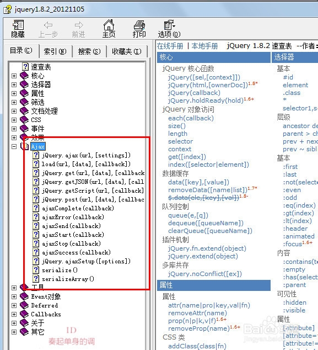Open the removeData([name|list]) link
The width and height of the screenshot is (318, 350).
(208, 190)
